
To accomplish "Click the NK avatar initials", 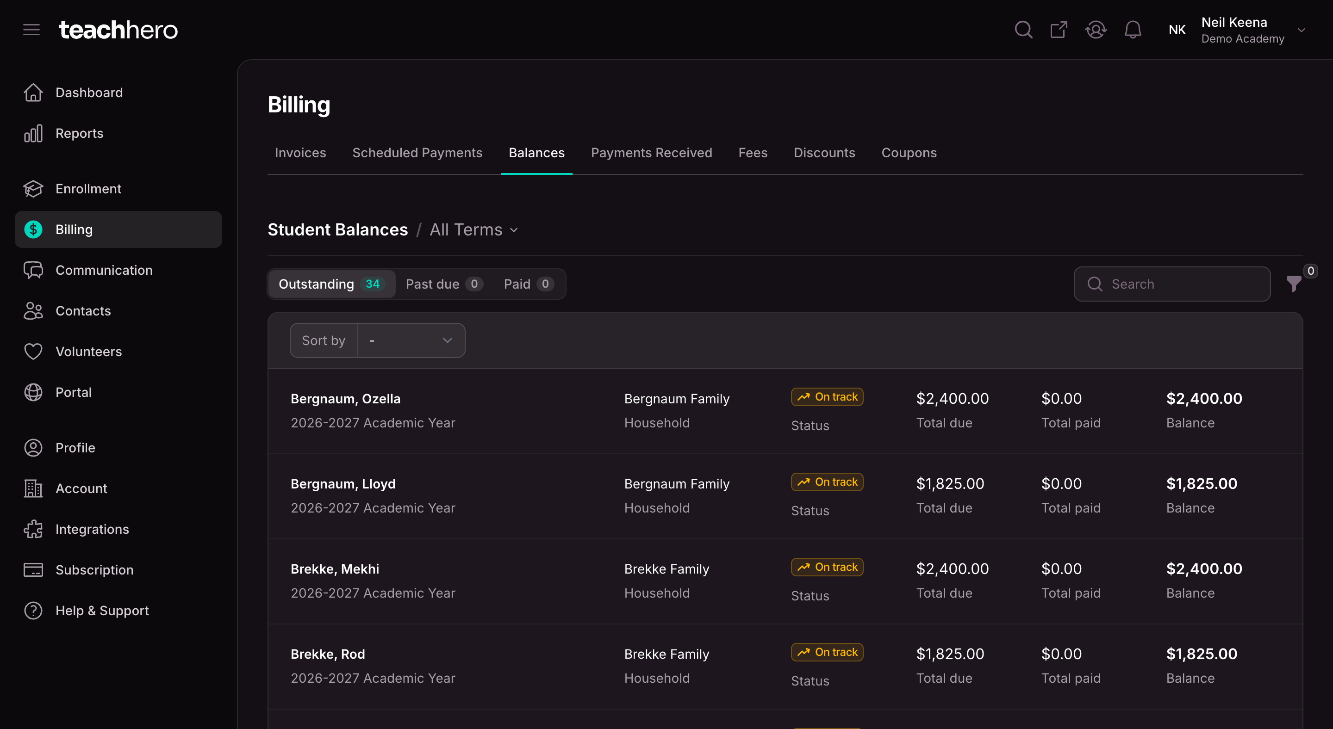I will click(1177, 30).
